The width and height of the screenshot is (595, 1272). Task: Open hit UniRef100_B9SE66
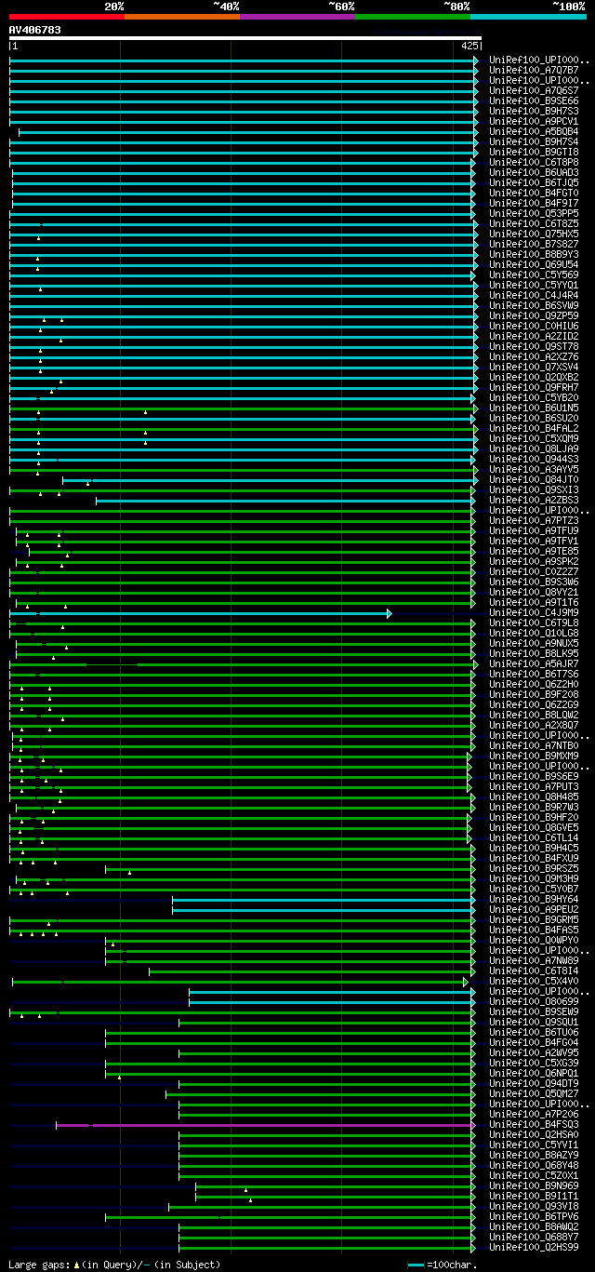pos(534,101)
